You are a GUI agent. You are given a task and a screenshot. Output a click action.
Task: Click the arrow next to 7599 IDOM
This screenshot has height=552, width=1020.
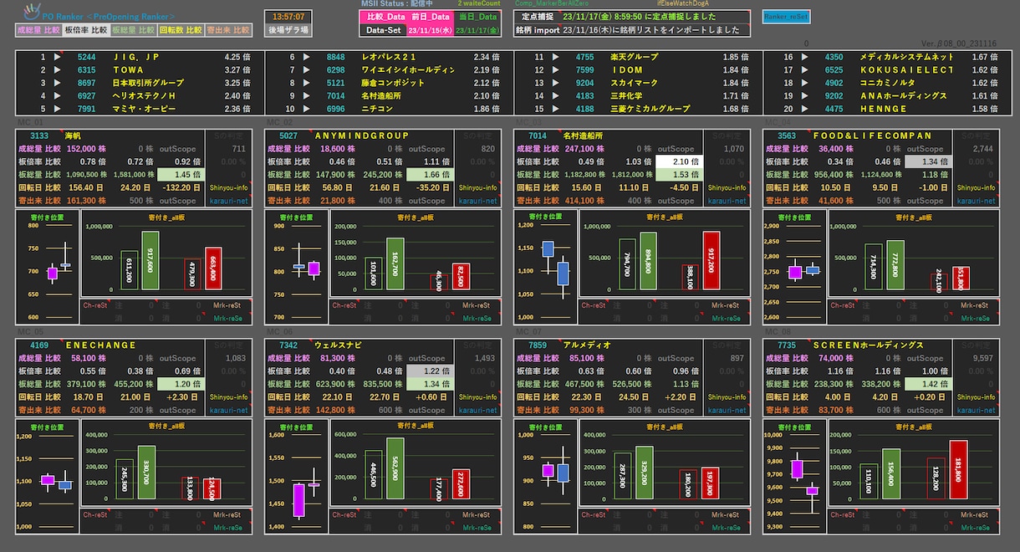point(558,70)
